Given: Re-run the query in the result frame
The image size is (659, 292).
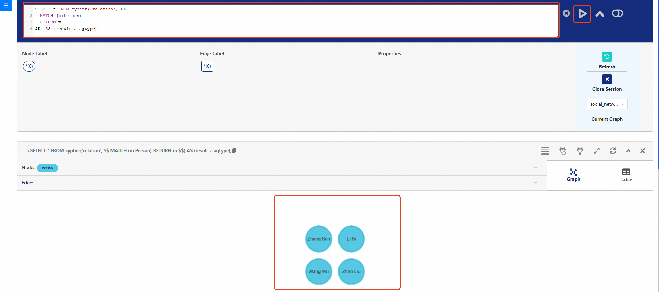Looking at the screenshot, I should (613, 151).
